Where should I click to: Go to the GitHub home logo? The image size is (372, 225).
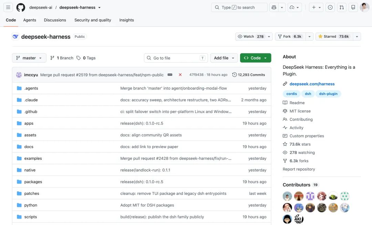pos(21,7)
